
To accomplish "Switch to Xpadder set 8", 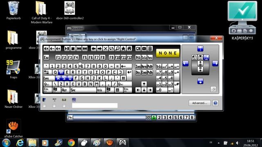I will (x=192, y=118).
